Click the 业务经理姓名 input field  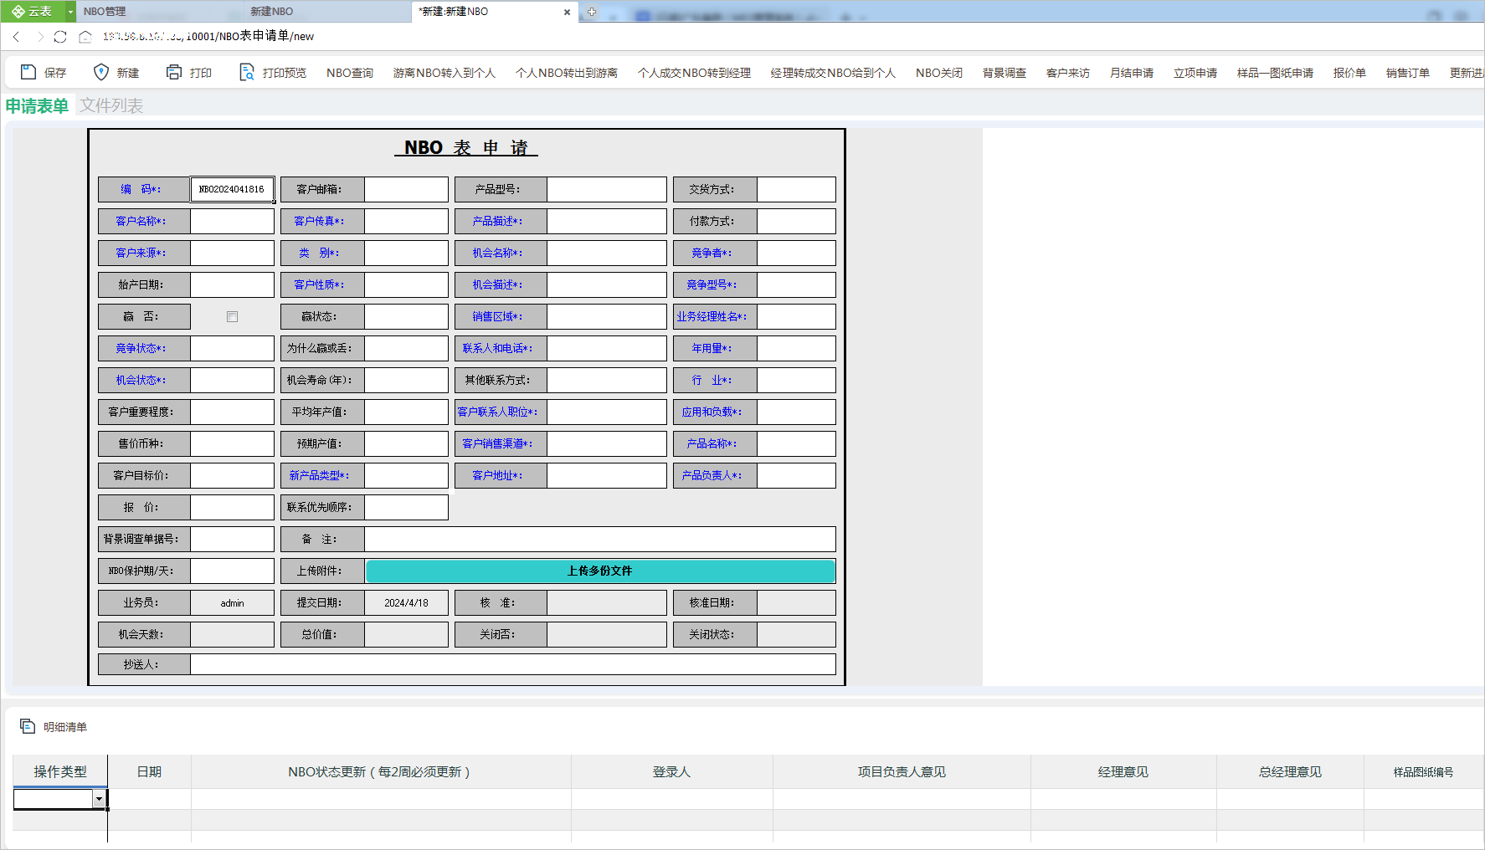pyautogui.click(x=796, y=316)
